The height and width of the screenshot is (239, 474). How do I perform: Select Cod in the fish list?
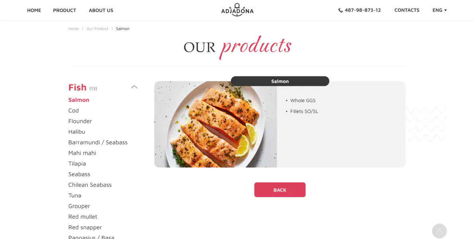tap(73, 111)
